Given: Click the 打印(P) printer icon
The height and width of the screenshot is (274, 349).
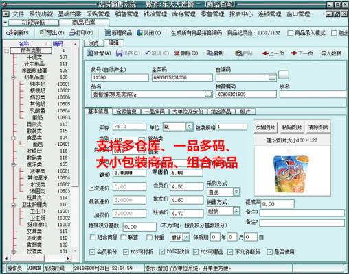Looking at the screenshot, I should (x=72, y=33).
